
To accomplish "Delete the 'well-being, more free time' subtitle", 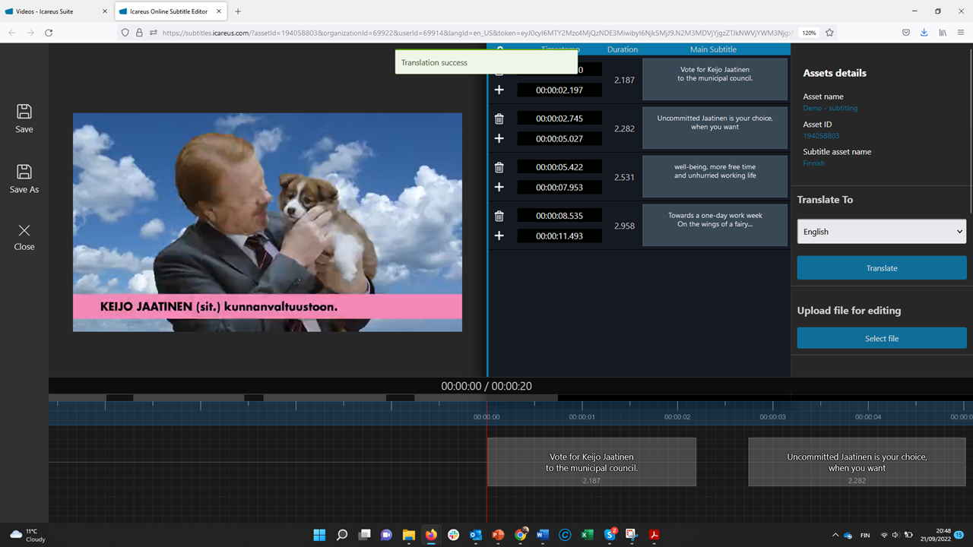I will pyautogui.click(x=499, y=167).
